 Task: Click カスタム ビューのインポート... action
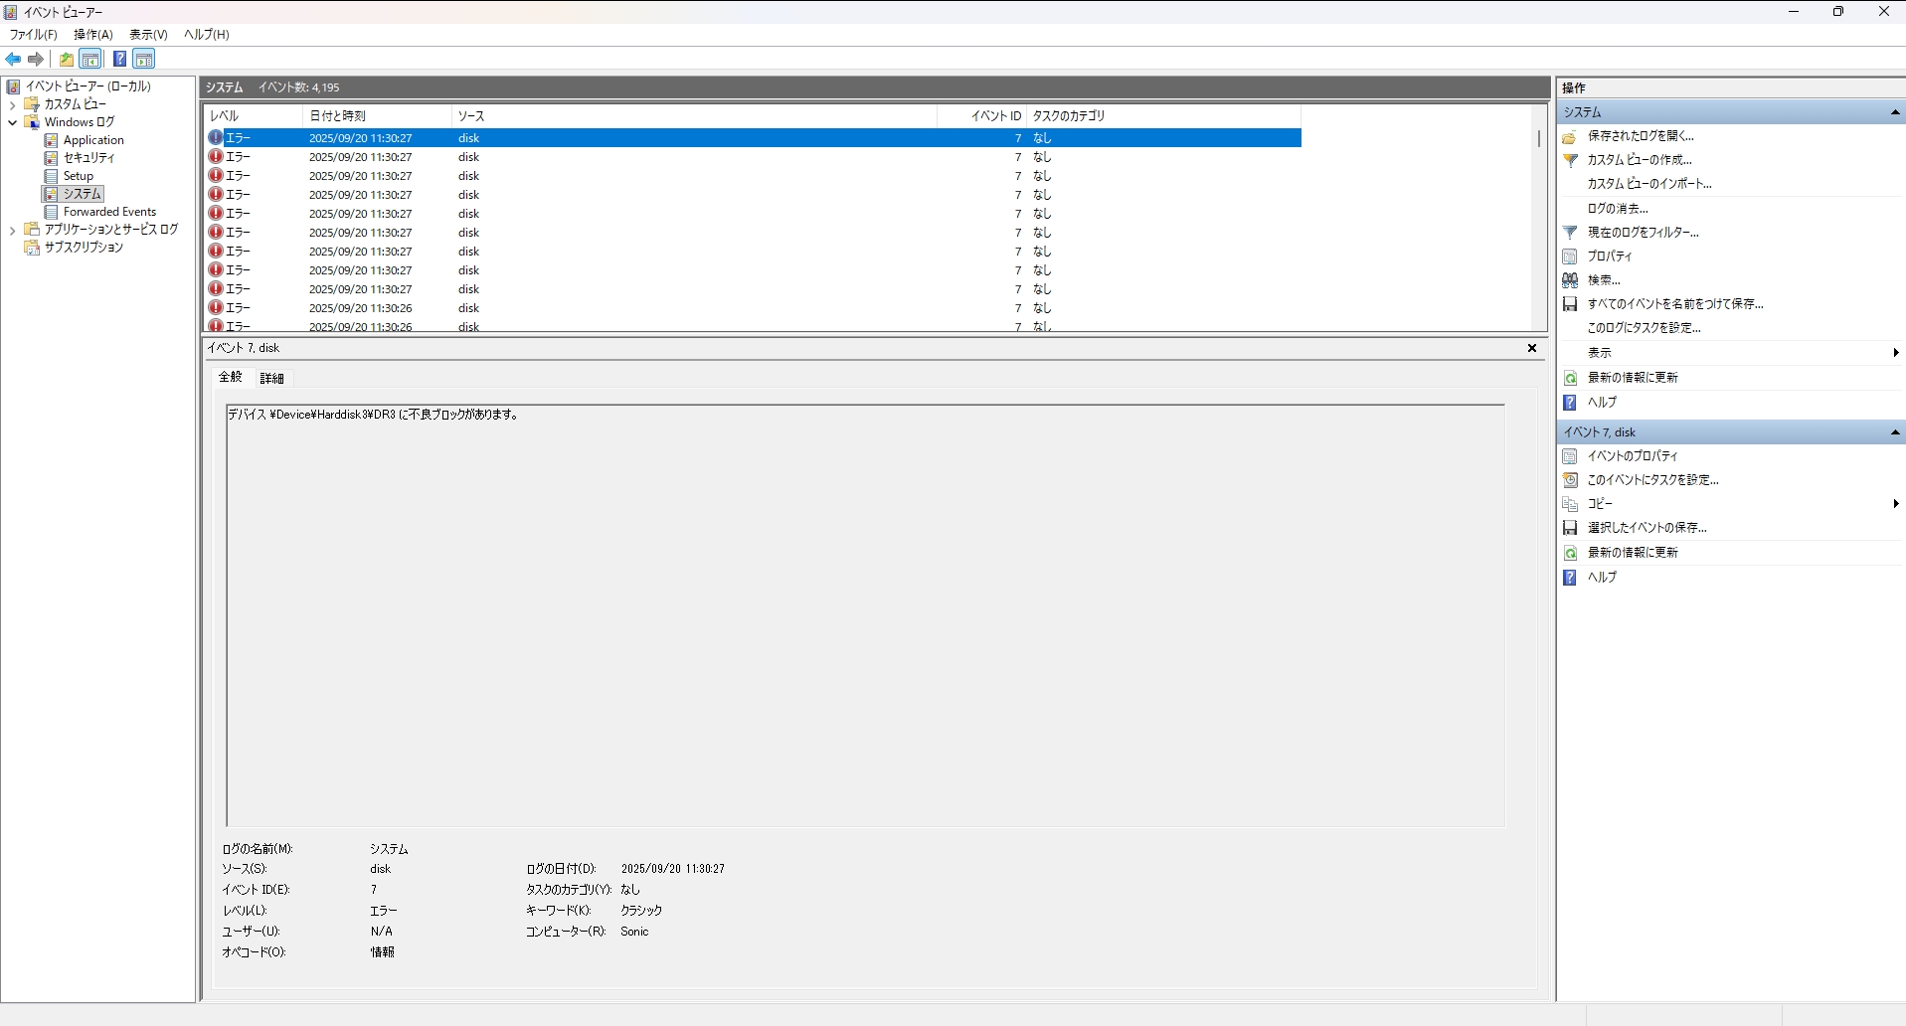pyautogui.click(x=1648, y=184)
